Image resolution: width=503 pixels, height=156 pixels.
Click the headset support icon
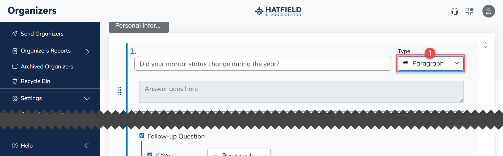pos(454,11)
